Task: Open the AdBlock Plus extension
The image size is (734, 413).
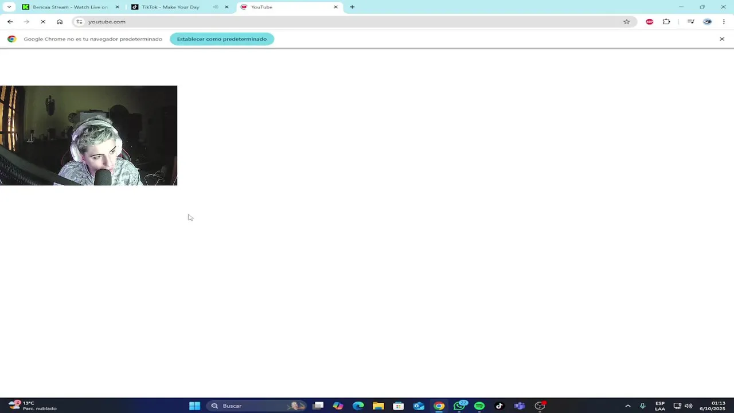Action: (x=650, y=22)
